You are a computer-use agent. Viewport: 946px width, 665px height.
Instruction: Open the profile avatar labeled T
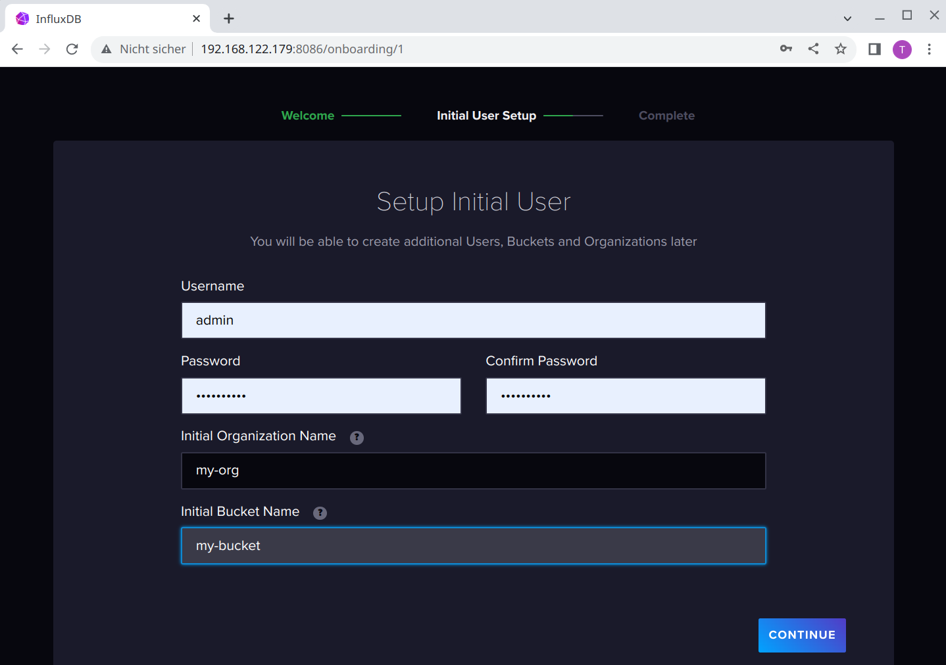click(x=902, y=49)
